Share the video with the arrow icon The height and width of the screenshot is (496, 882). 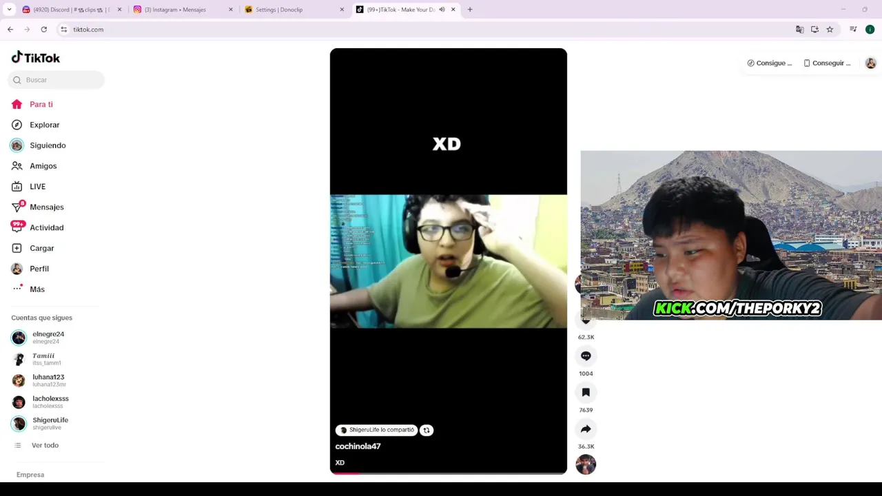click(586, 429)
